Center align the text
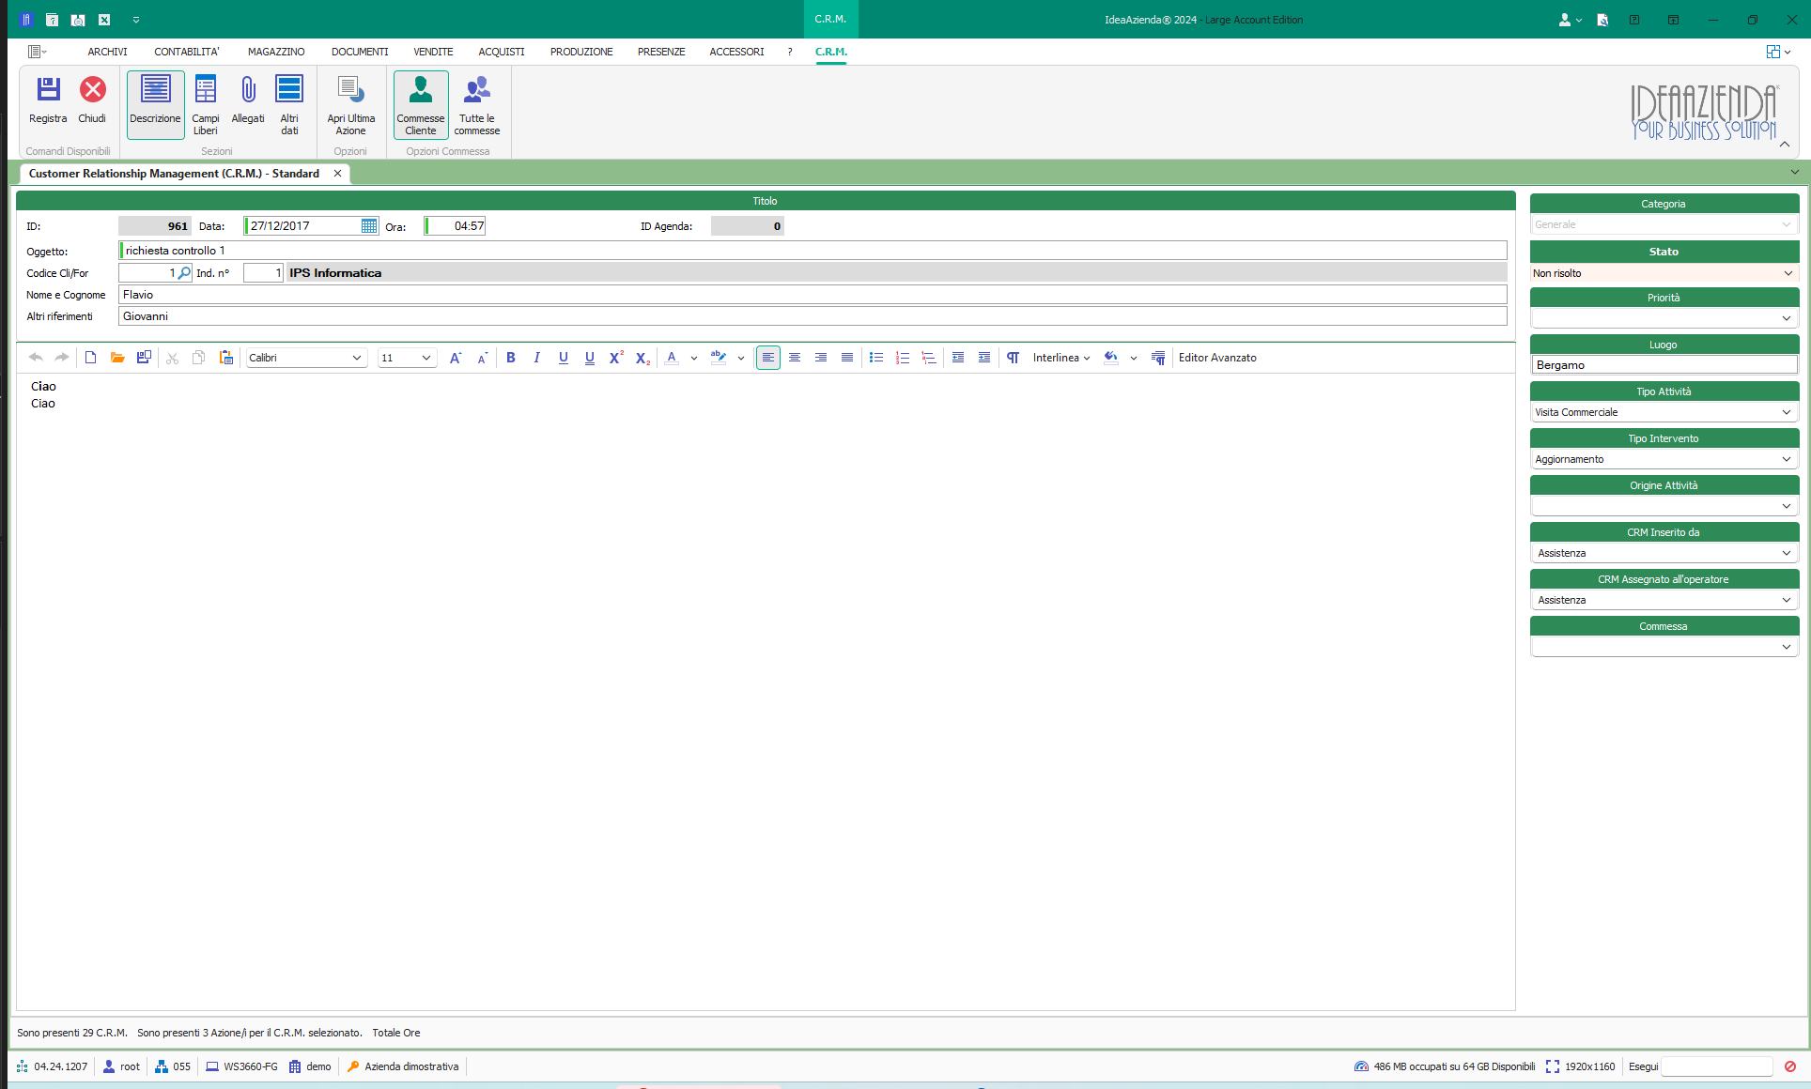Image resolution: width=1811 pixels, height=1089 pixels. coord(795,358)
